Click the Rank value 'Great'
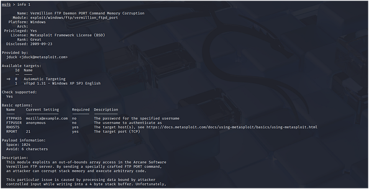Viewport: 369px width, 189px height. pos(36,40)
